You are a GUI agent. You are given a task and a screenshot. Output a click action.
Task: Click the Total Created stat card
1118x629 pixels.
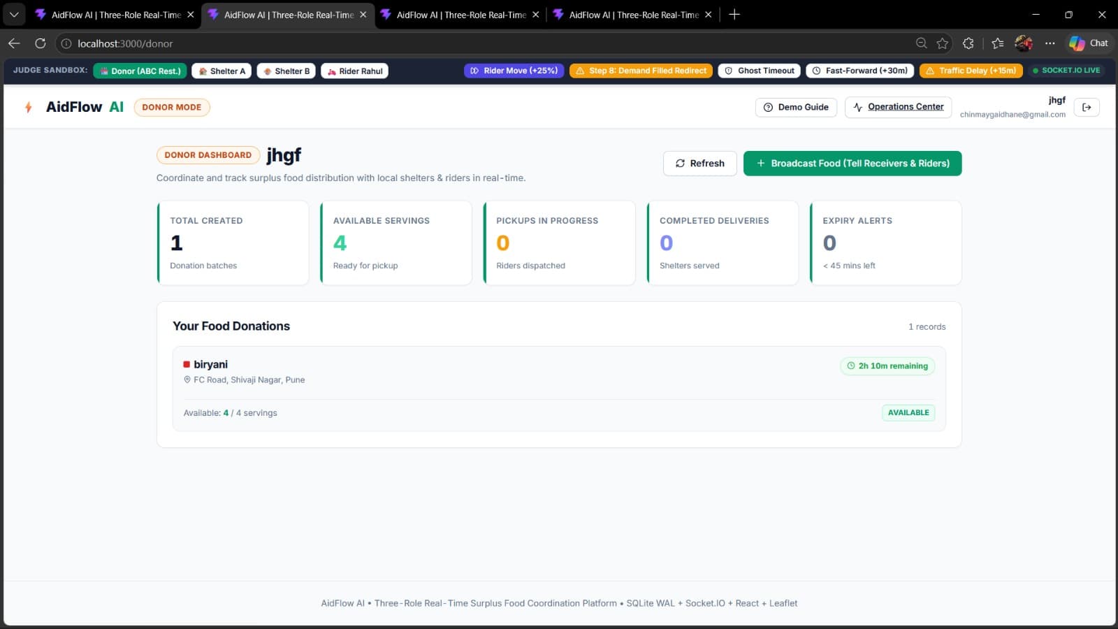pyautogui.click(x=233, y=243)
